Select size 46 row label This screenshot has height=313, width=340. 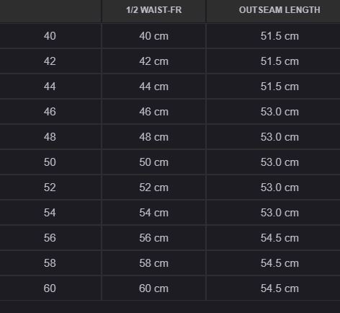pos(50,112)
